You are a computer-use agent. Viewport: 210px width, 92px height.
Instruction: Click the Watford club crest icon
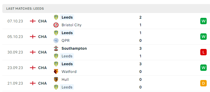56,72
